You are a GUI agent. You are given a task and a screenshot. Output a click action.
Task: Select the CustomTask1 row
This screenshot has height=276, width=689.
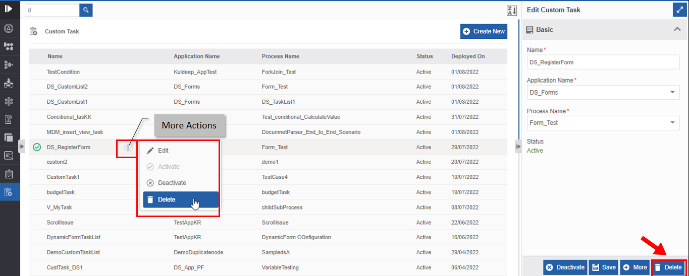pos(268,177)
